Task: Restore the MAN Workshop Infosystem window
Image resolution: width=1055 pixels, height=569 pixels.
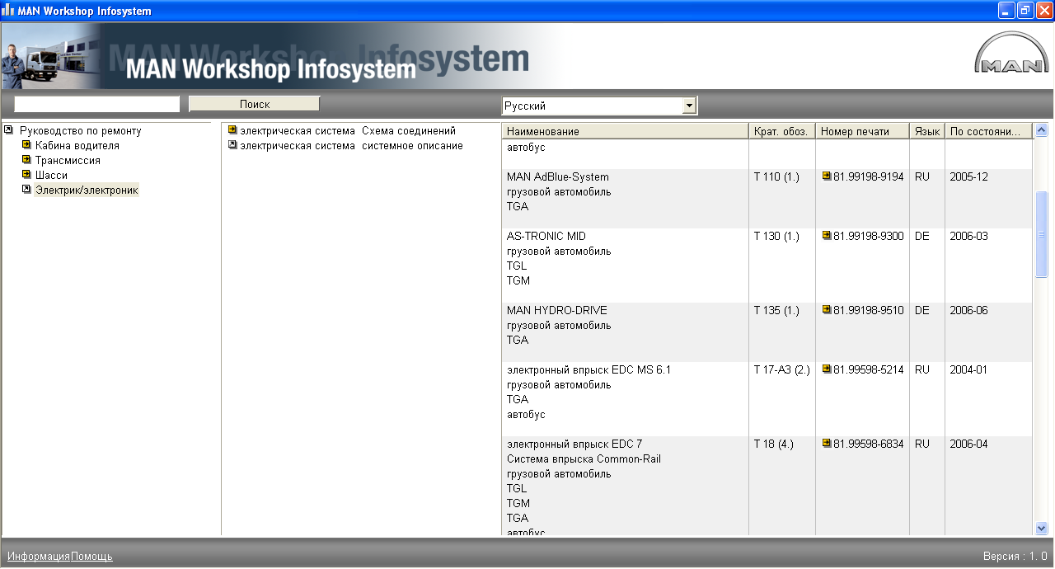Action: tap(1025, 11)
